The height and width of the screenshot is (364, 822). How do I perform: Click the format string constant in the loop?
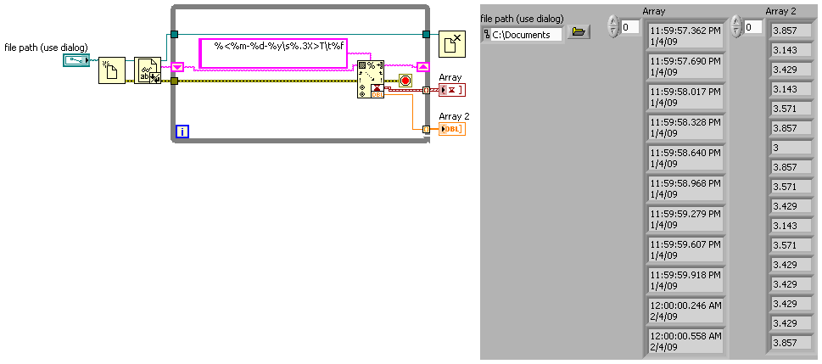click(x=274, y=53)
